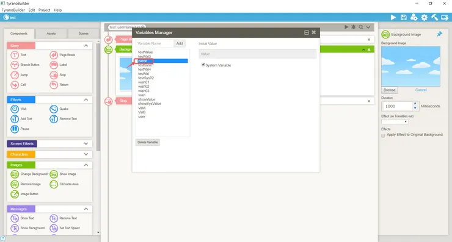Select the Show Background message icon
Screen dimensions: 452x242
click(x=15, y=228)
